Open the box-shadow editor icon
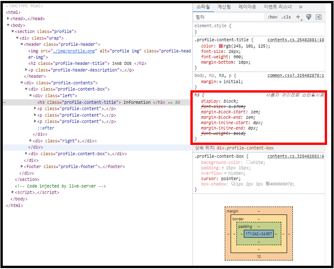This screenshot has width=334, height=269. (233, 184)
